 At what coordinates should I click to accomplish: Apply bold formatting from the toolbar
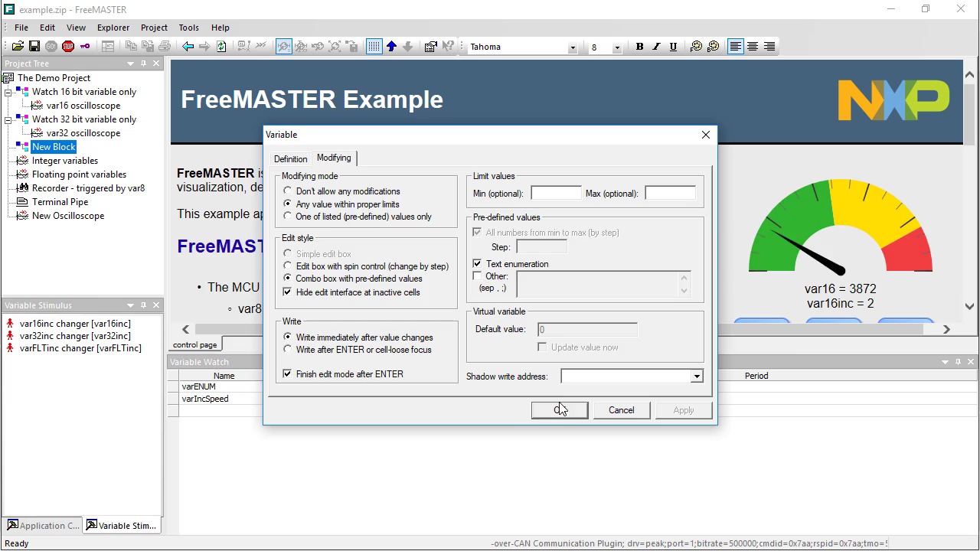(639, 47)
